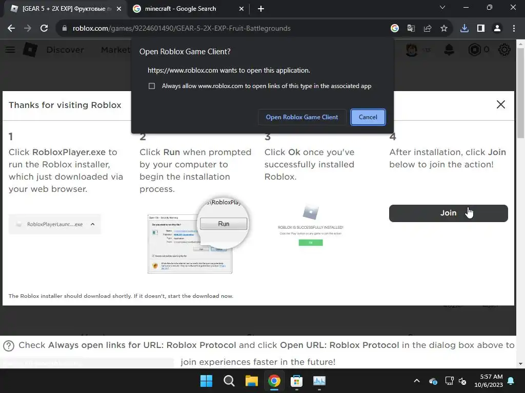Click the address bar URL

click(181, 29)
